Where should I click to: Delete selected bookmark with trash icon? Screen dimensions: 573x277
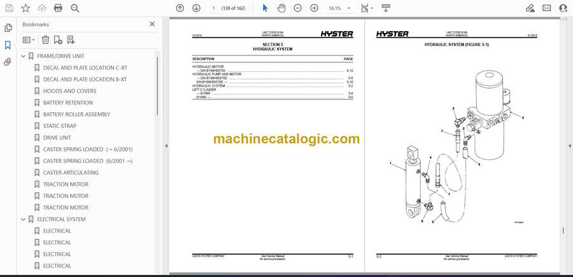(45, 40)
